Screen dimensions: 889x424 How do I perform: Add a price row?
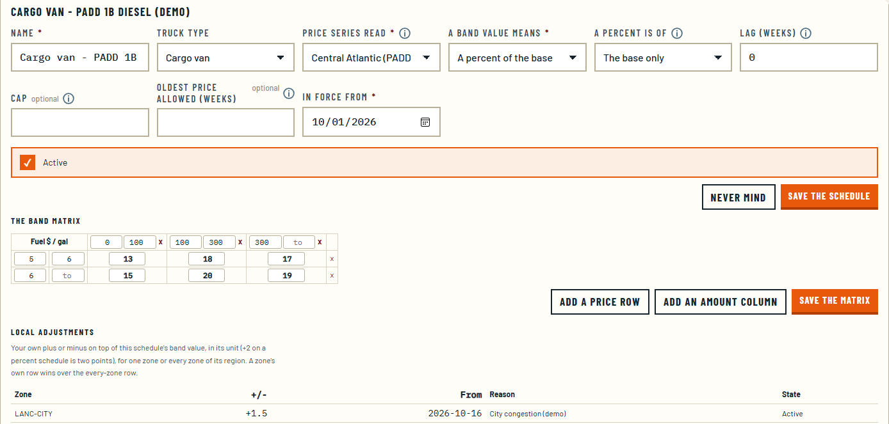point(600,302)
